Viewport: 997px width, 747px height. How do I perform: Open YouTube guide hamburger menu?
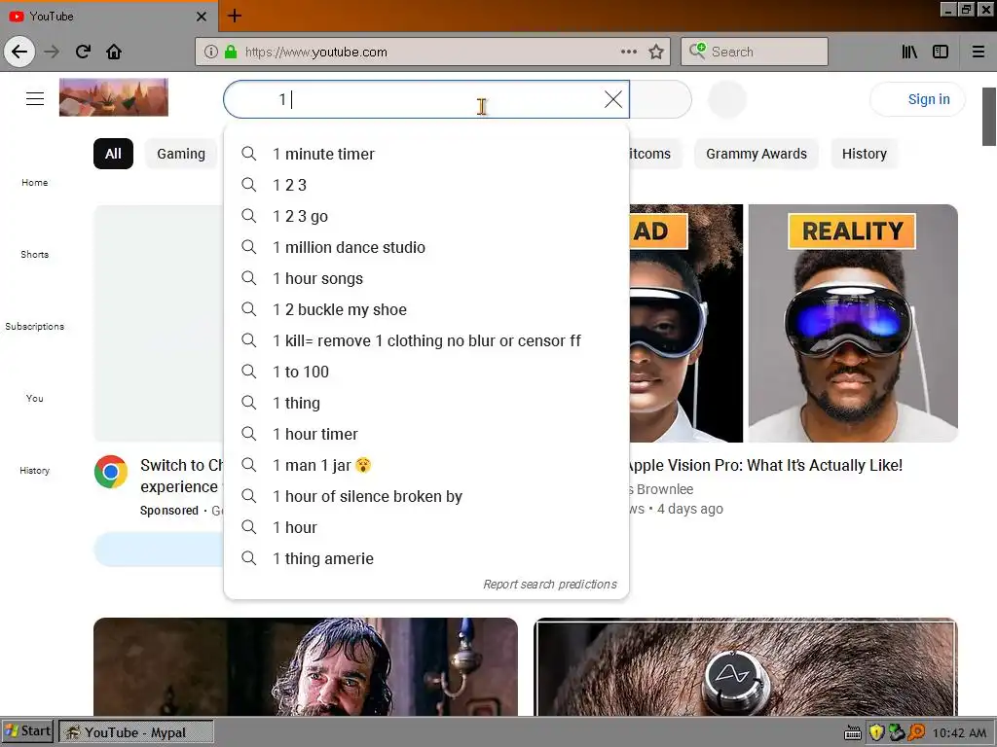pyautogui.click(x=35, y=99)
